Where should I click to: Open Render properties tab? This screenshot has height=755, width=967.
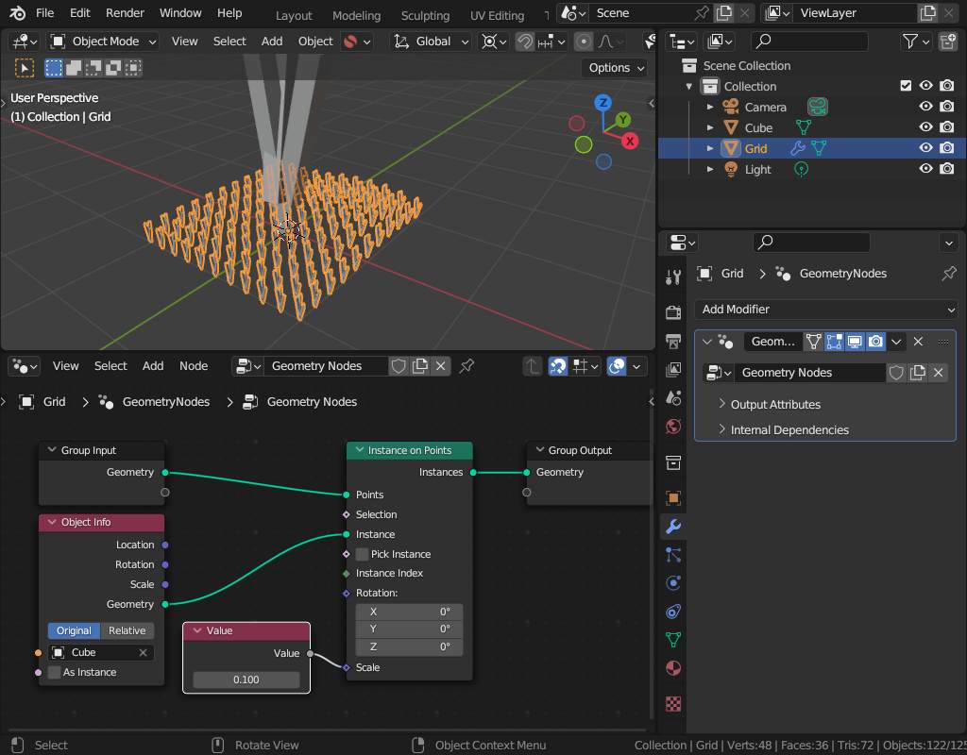[x=672, y=311]
